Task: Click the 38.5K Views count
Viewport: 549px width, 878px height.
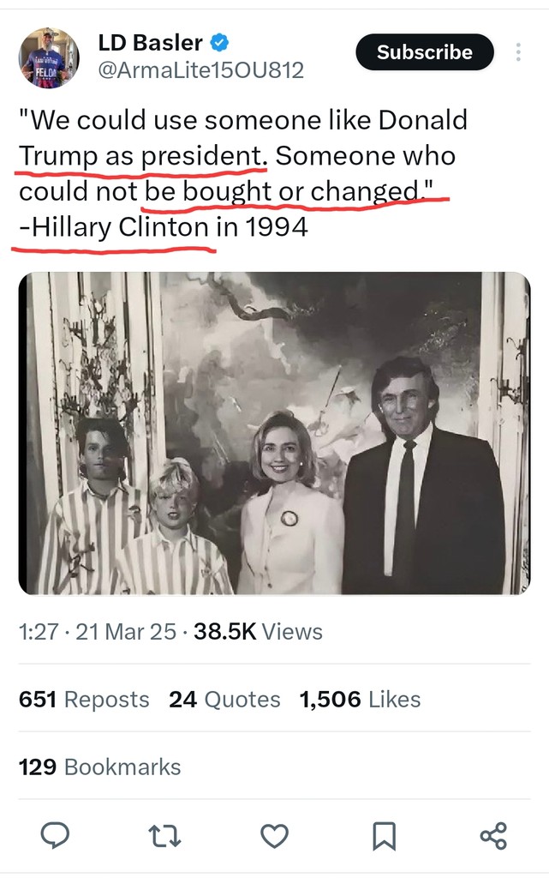Action: coord(259,633)
